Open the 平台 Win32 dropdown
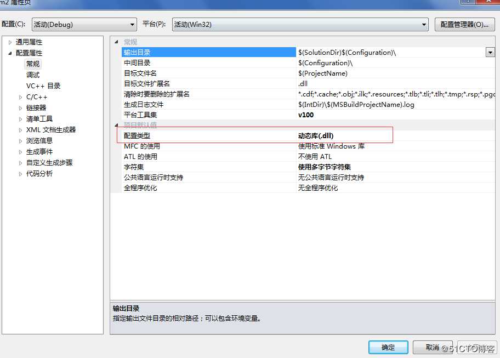 point(300,25)
